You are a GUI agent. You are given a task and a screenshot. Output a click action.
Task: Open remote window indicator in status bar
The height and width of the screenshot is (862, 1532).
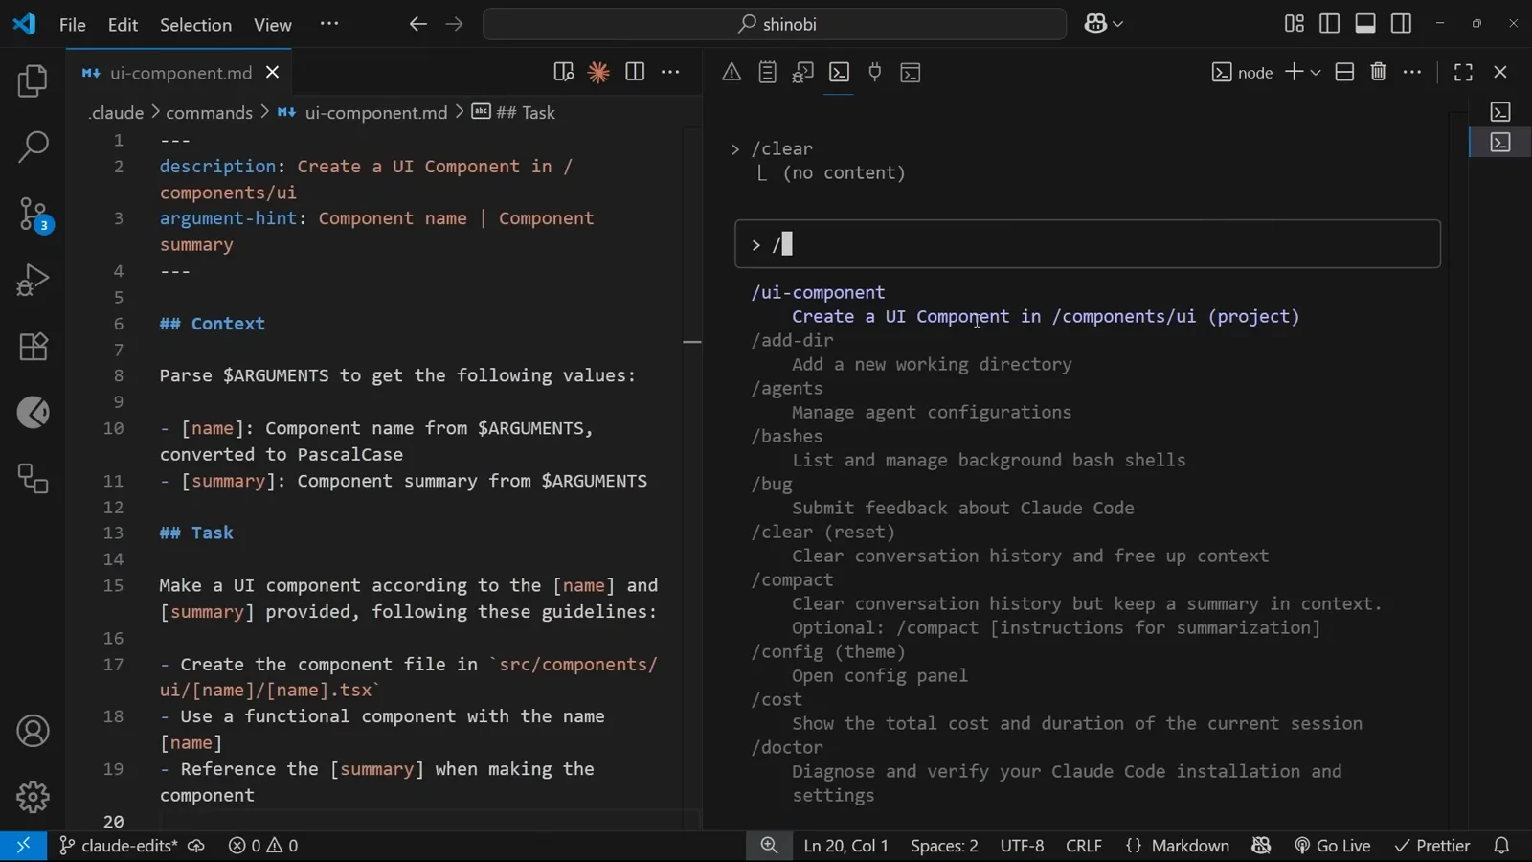(23, 846)
